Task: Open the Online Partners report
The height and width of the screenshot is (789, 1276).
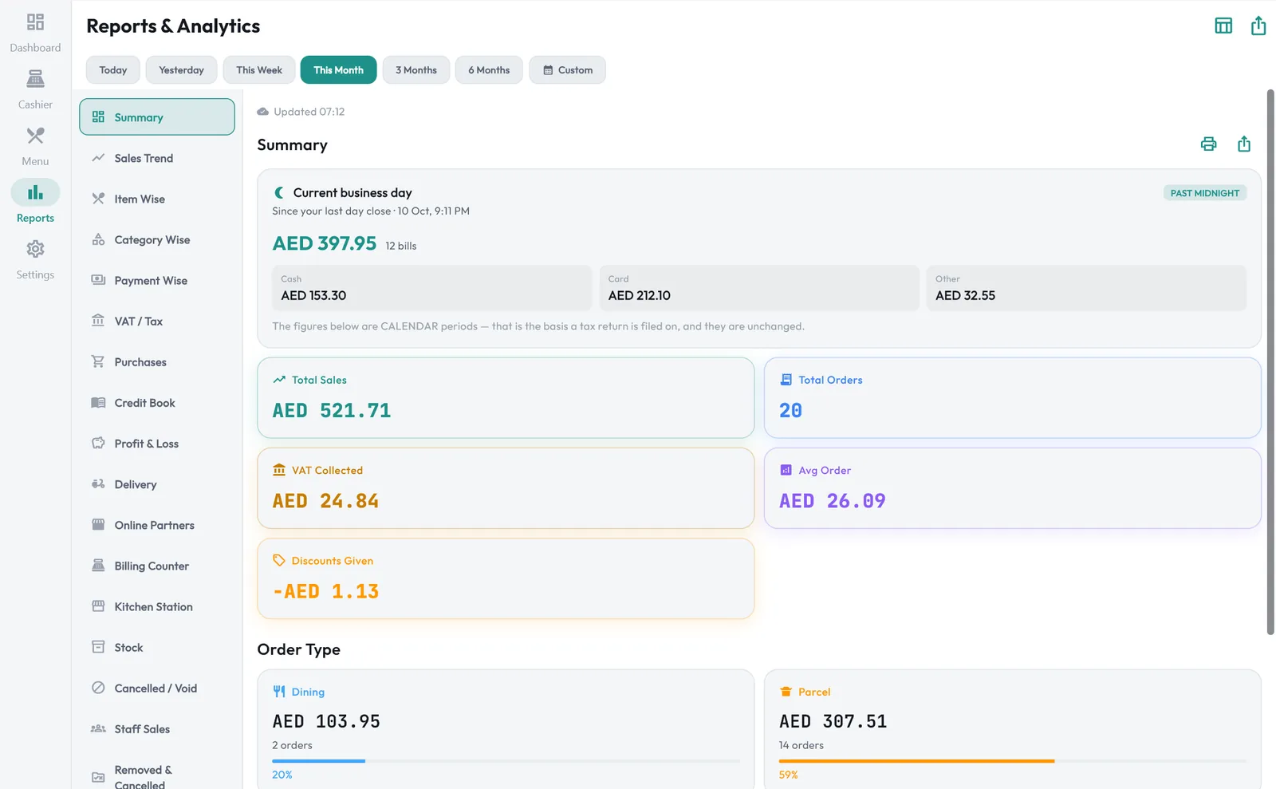Action: coord(157,525)
